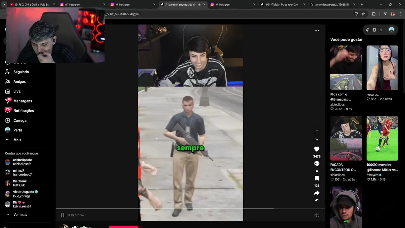The image size is (405, 228).
Task: Go to next video with down chevron
Action: pos(317,139)
